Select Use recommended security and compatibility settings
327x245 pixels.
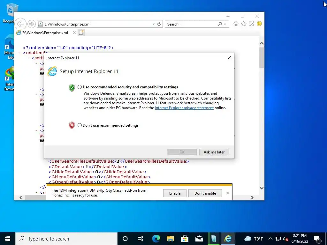click(80, 87)
